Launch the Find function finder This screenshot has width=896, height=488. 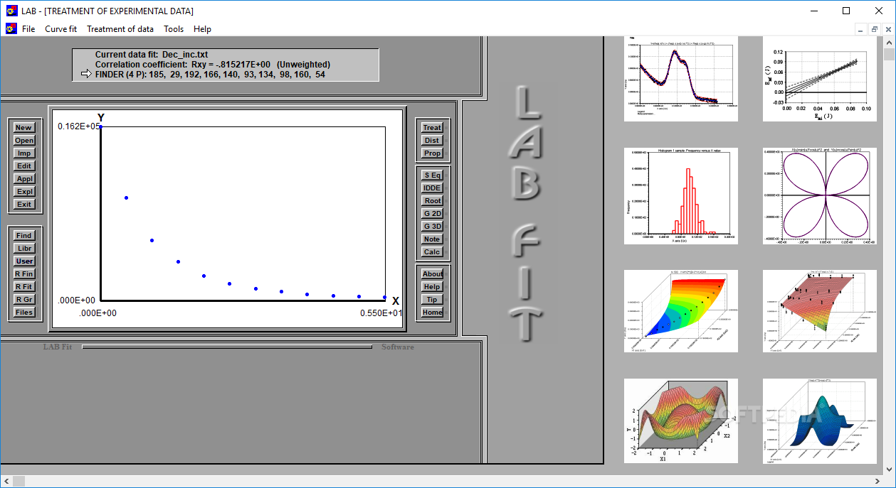pos(24,236)
